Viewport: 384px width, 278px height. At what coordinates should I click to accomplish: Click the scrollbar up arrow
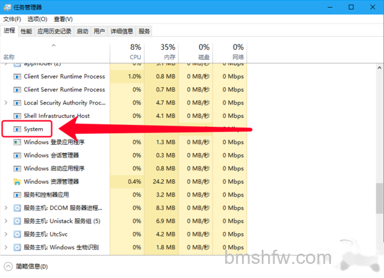point(380,67)
